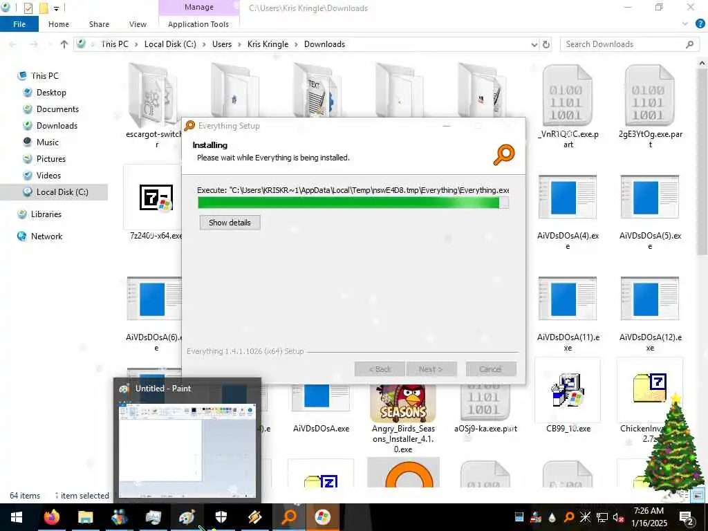Screen dimensions: 708x531
Task: Expand chevron after This PC breadcrumb
Action: coord(136,44)
